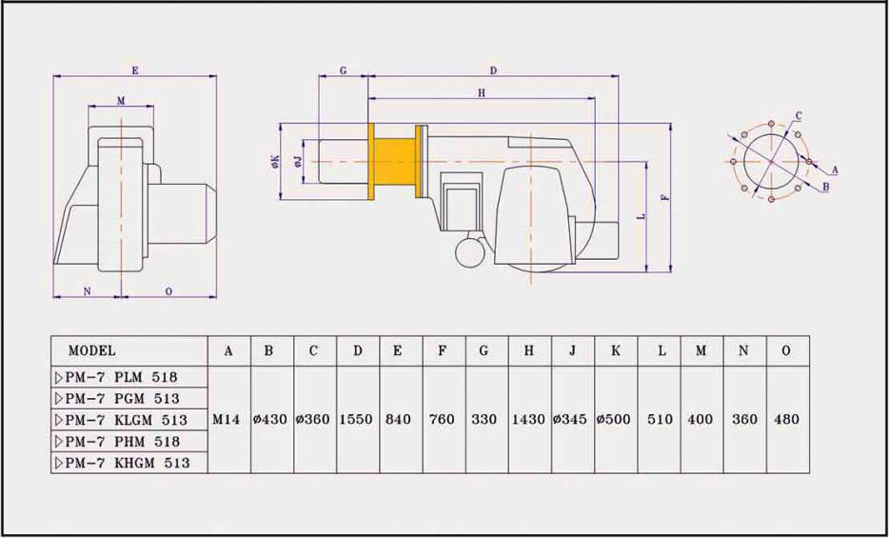The height and width of the screenshot is (538, 889).
Task: Click the ø500 value under column K
Action: [x=616, y=419]
